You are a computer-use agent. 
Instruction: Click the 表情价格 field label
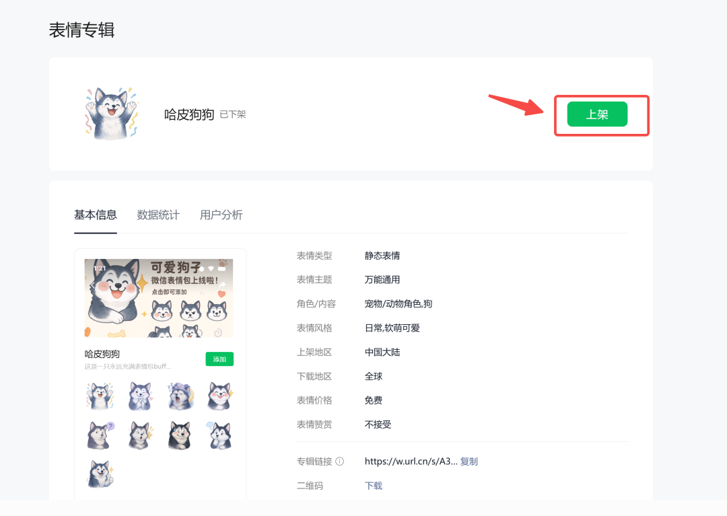[314, 400]
